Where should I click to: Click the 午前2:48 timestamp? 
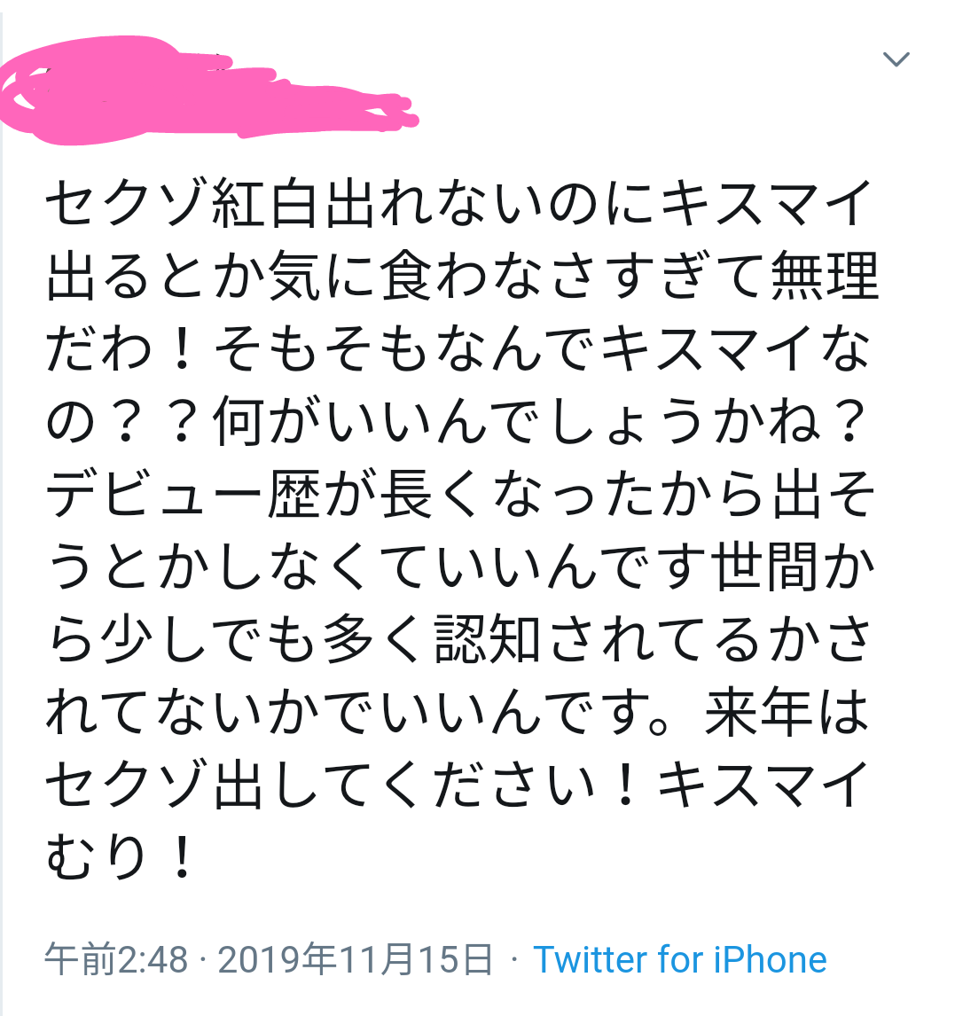pos(116,959)
